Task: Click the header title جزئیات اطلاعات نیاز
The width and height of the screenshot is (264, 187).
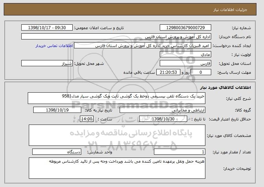Action: [x=230, y=10]
